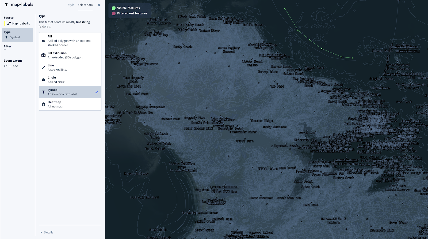This screenshot has height=239, width=428.
Task: Click the Benson Peak map label
Action: click(x=171, y=119)
